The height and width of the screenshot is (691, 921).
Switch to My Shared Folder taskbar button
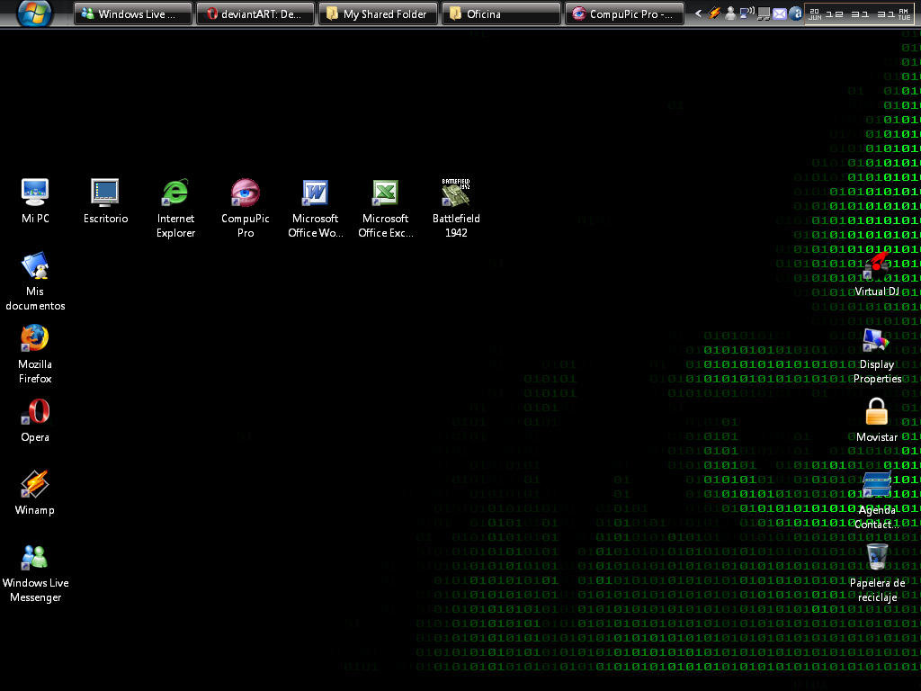379,13
